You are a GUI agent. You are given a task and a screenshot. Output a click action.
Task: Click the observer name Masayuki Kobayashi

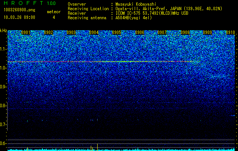[x=136, y=4]
